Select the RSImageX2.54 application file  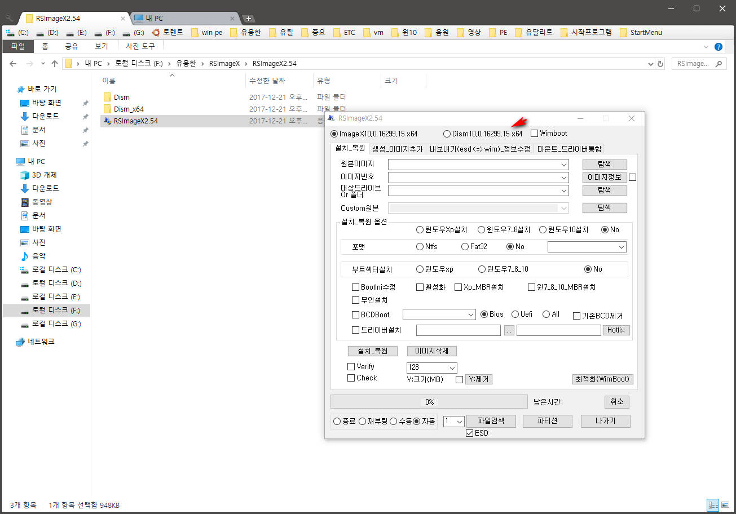click(135, 121)
